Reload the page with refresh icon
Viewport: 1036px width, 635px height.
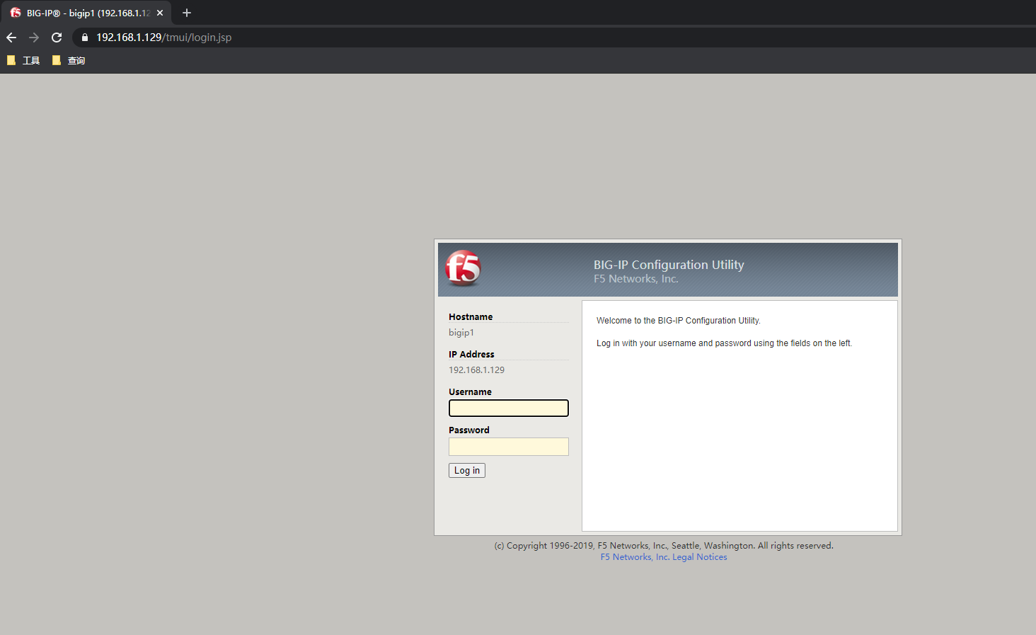(57, 38)
